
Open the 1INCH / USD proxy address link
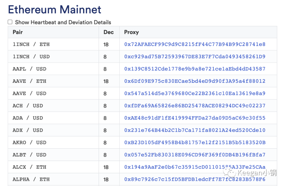coord(195,56)
